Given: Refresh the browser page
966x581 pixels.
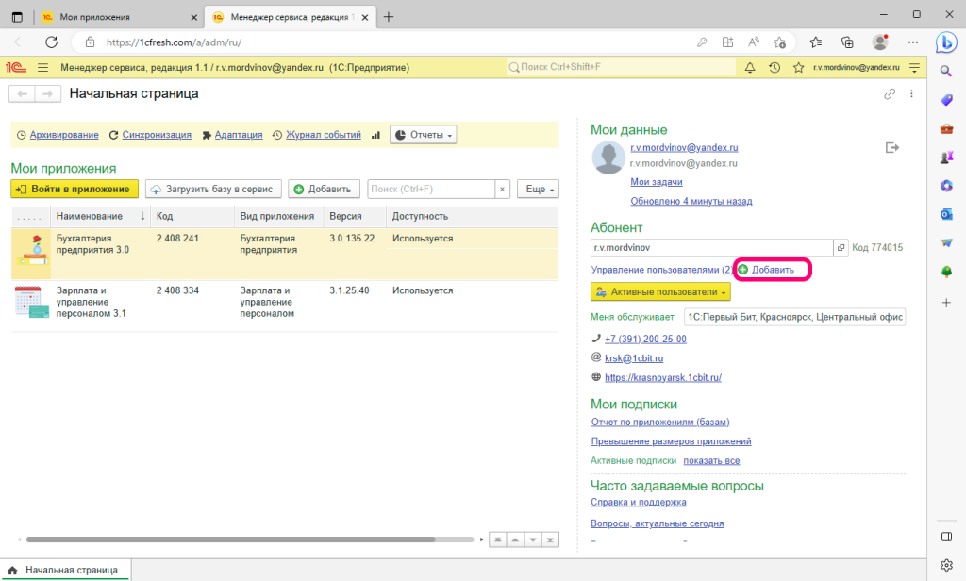Looking at the screenshot, I should [x=52, y=41].
